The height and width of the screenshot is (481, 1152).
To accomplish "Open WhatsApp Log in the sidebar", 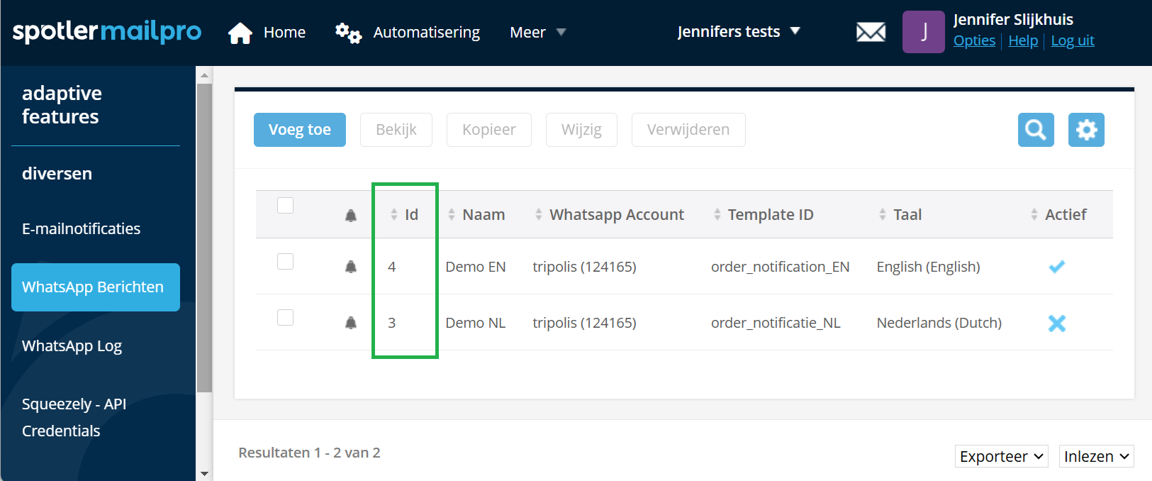I will [x=72, y=345].
